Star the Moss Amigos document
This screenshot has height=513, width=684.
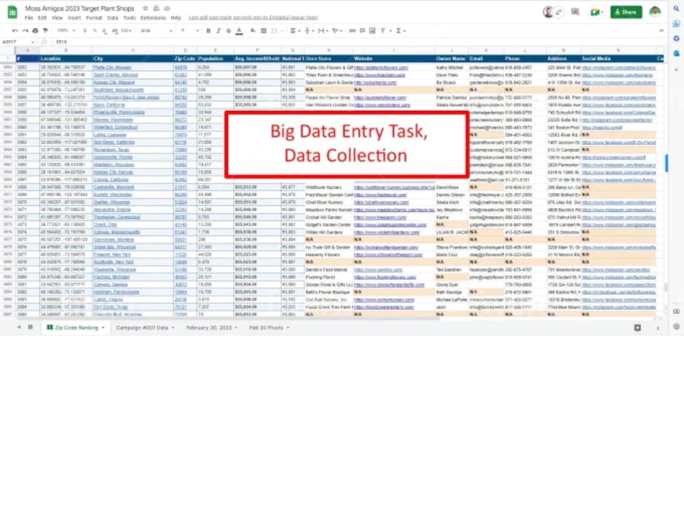[145, 8]
